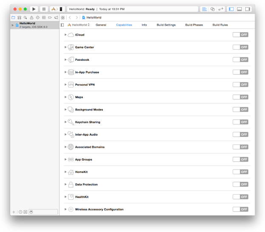Open the Project navigator

click(x=13, y=17)
